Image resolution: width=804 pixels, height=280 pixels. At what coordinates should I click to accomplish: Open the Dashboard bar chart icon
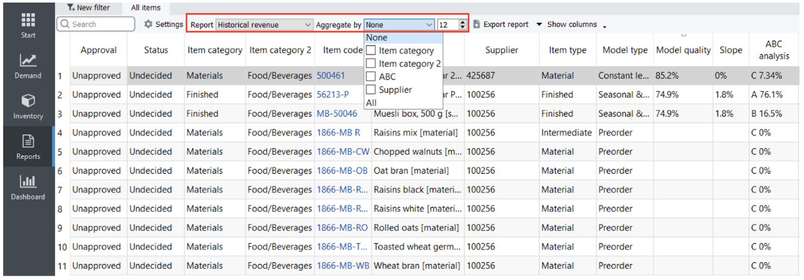tap(28, 182)
